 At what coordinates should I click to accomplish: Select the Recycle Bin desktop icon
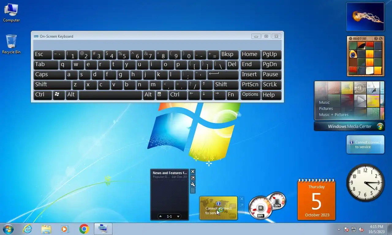coord(11,44)
